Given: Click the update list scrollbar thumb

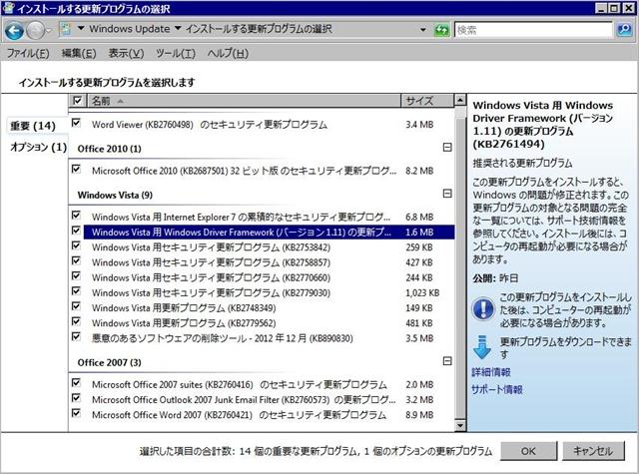Looking at the screenshot, I should point(460,267).
